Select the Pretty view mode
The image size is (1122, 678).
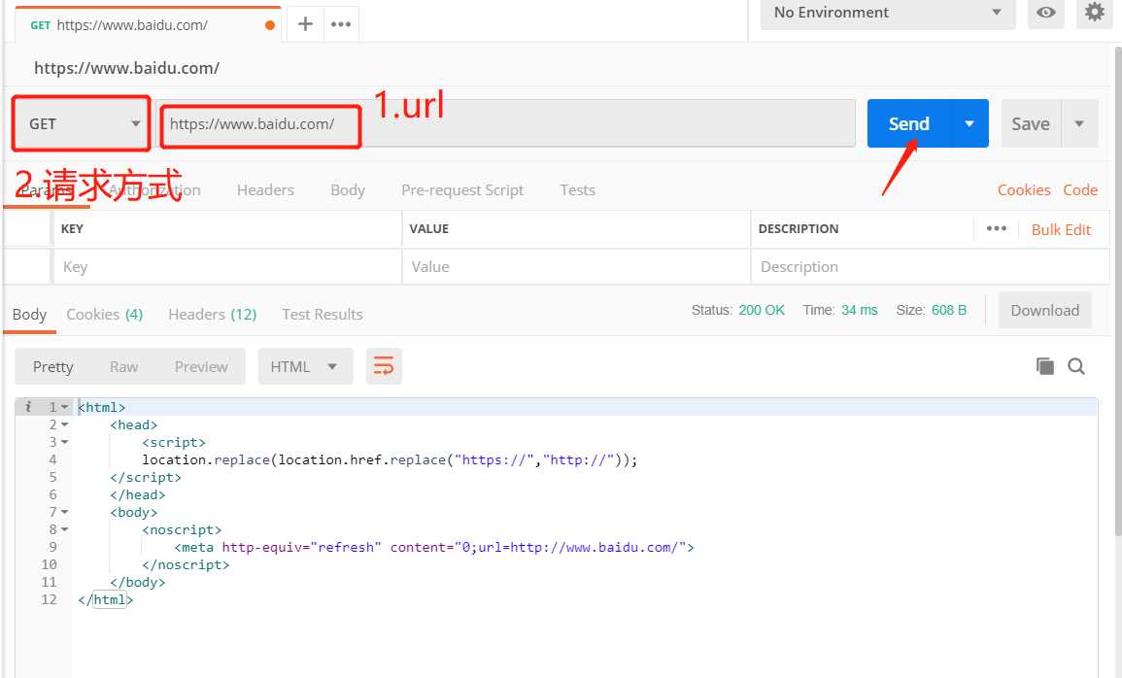pyautogui.click(x=53, y=367)
